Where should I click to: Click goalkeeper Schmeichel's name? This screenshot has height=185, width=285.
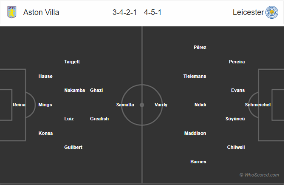(258, 105)
